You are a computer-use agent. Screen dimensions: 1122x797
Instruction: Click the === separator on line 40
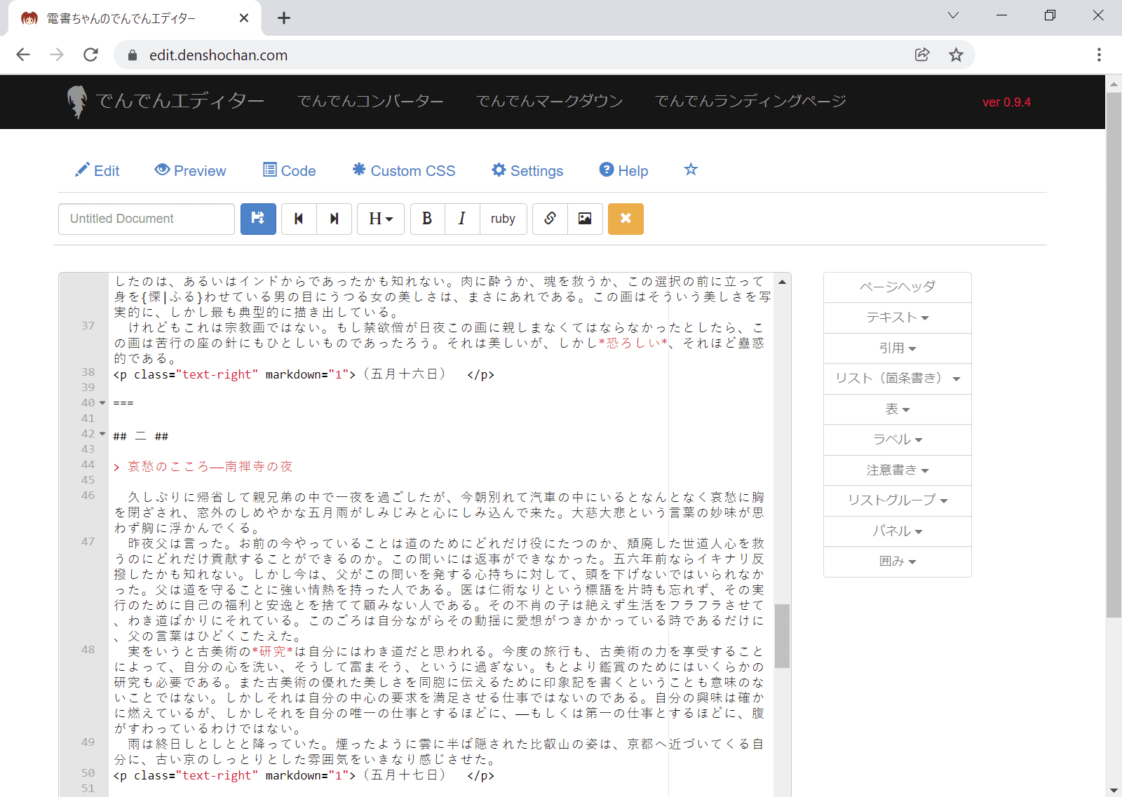pyautogui.click(x=123, y=403)
